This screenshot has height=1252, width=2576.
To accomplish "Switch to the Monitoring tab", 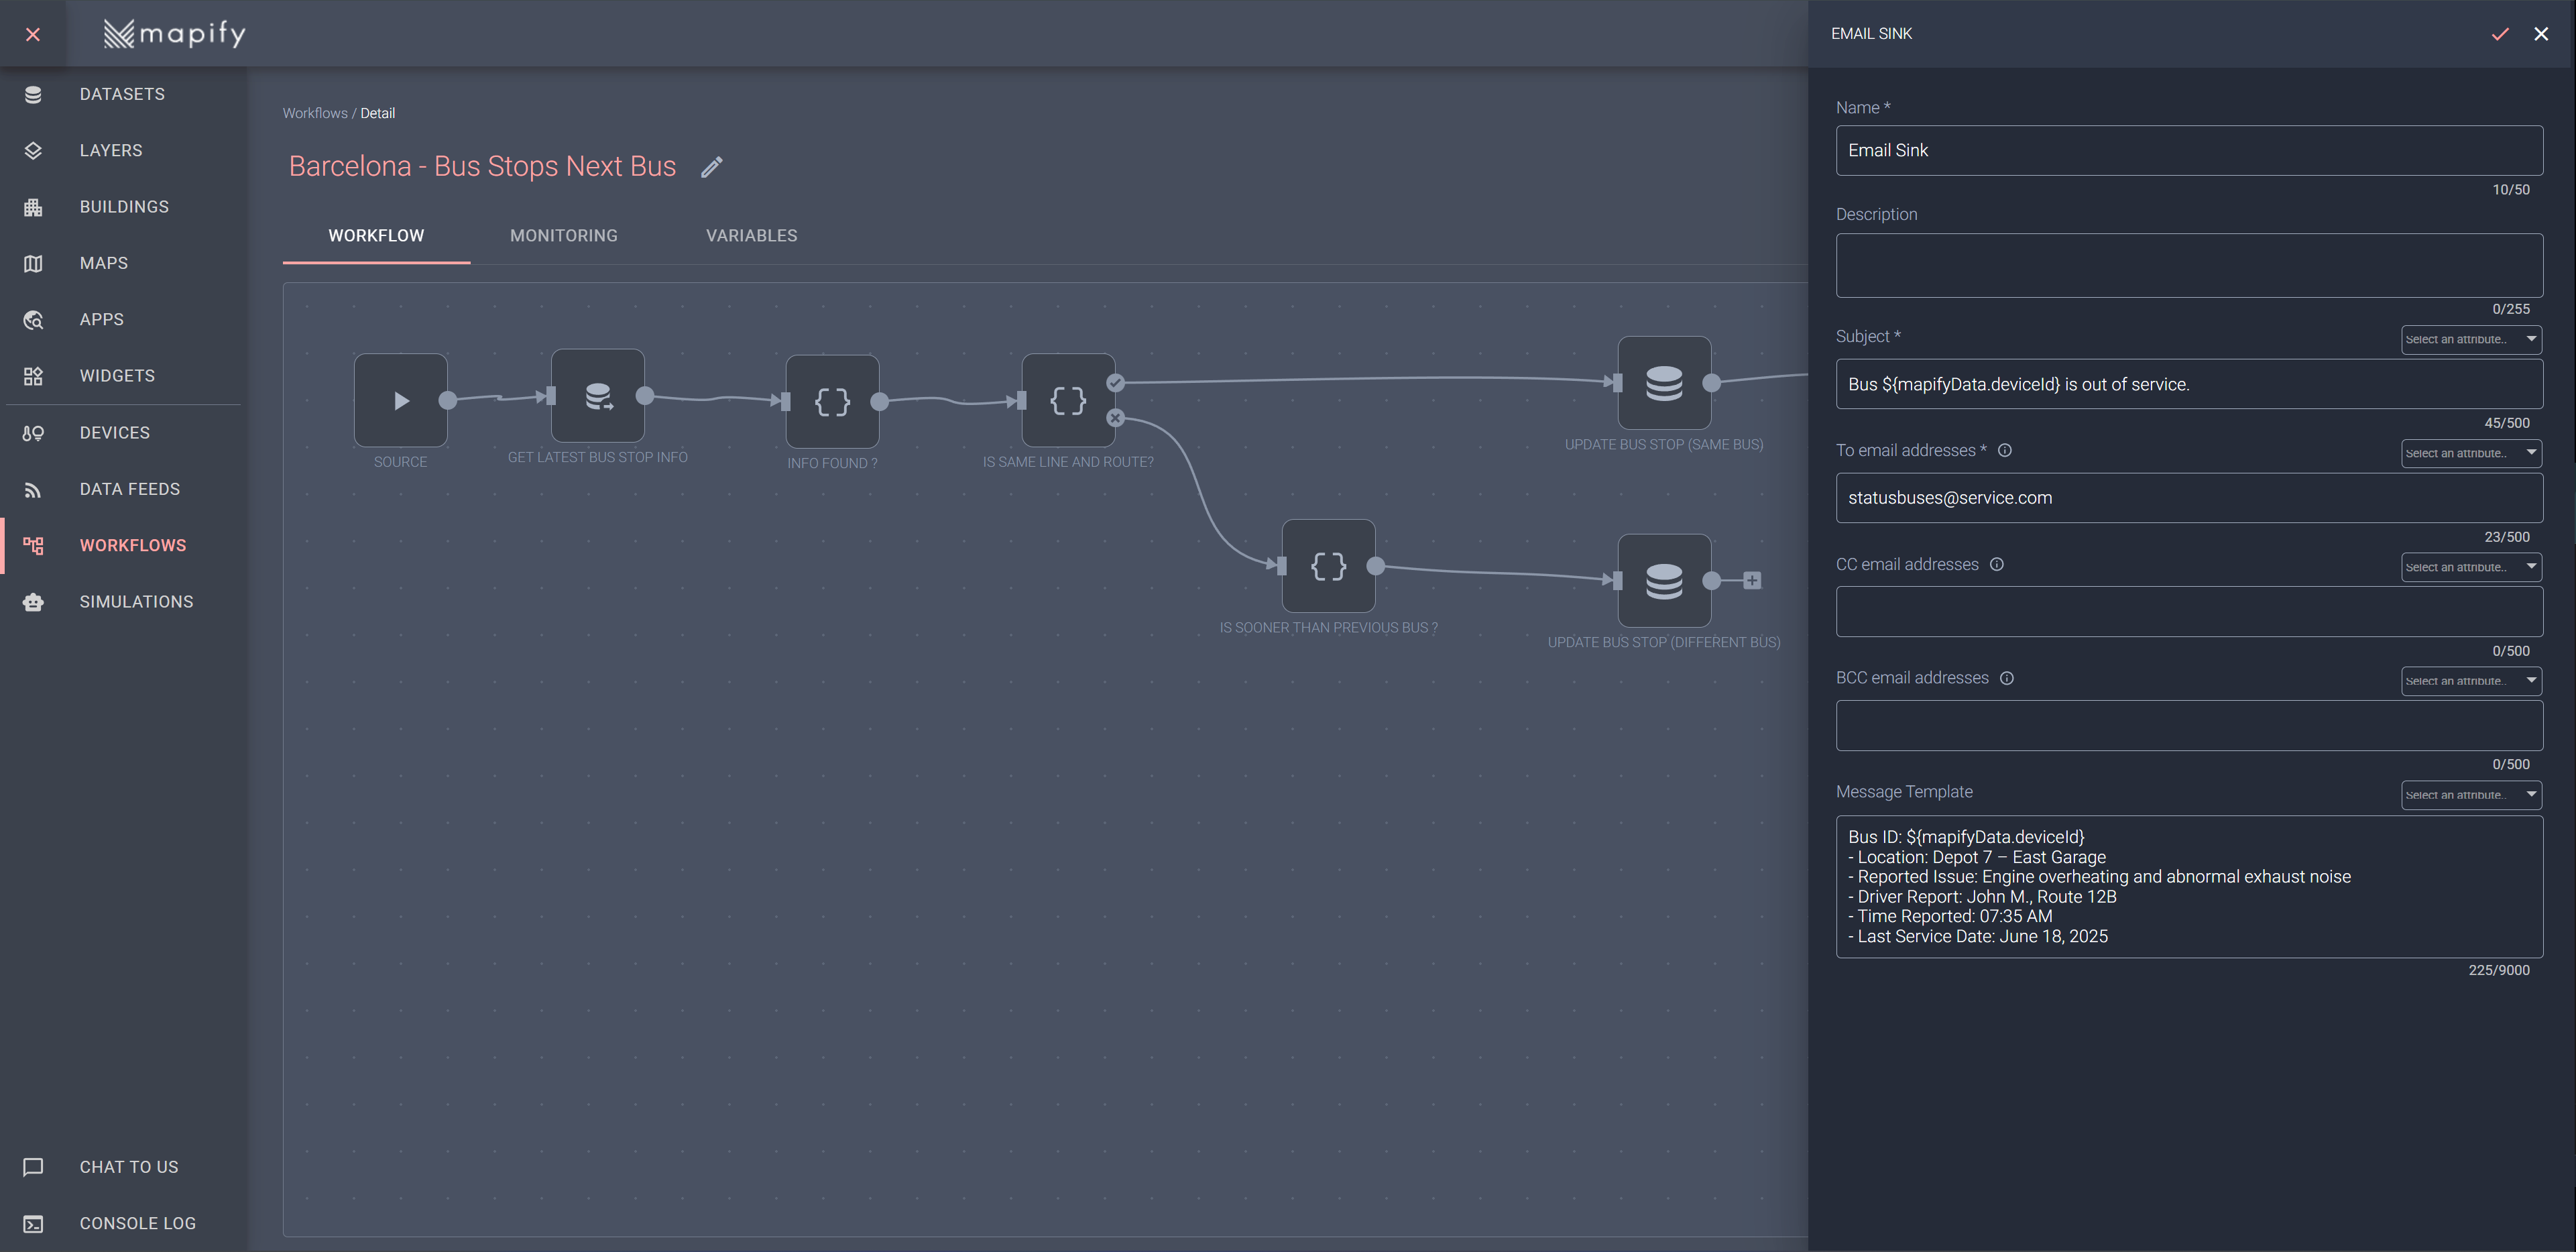I will tap(563, 235).
